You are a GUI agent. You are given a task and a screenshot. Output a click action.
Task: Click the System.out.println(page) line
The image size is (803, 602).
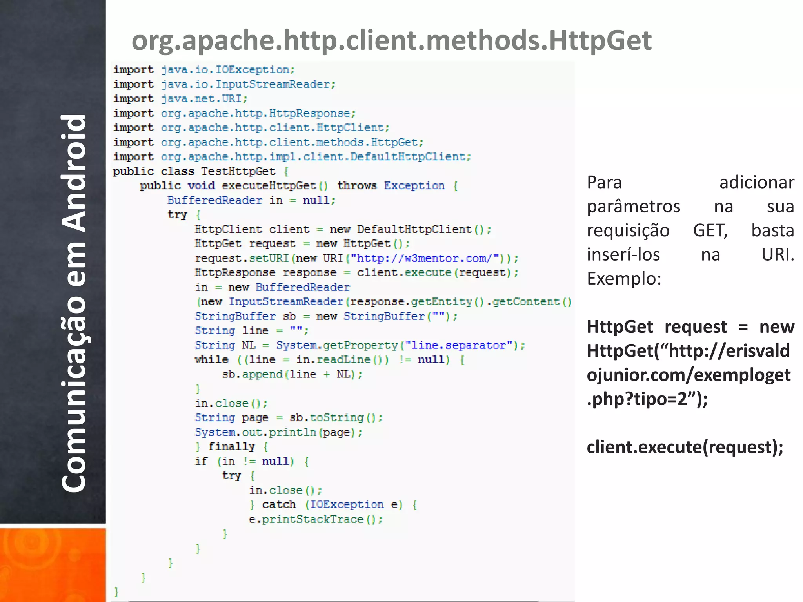[279, 432]
